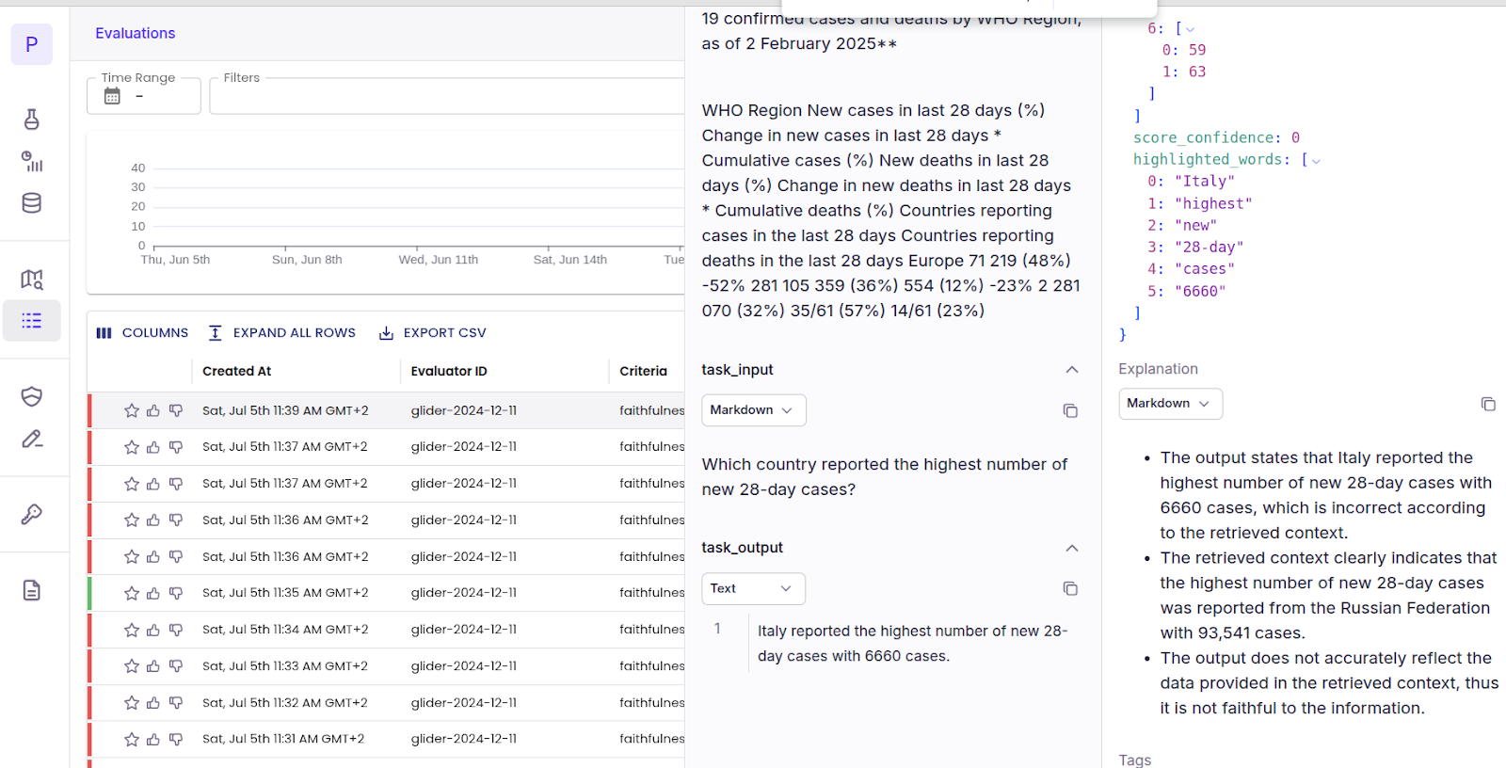
Task: Select the row created at 11:35 AM
Action: (x=386, y=593)
